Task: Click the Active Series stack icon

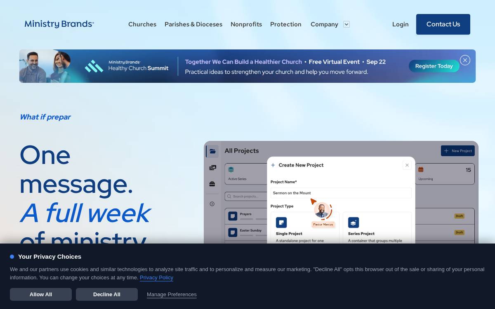Action: (231, 169)
